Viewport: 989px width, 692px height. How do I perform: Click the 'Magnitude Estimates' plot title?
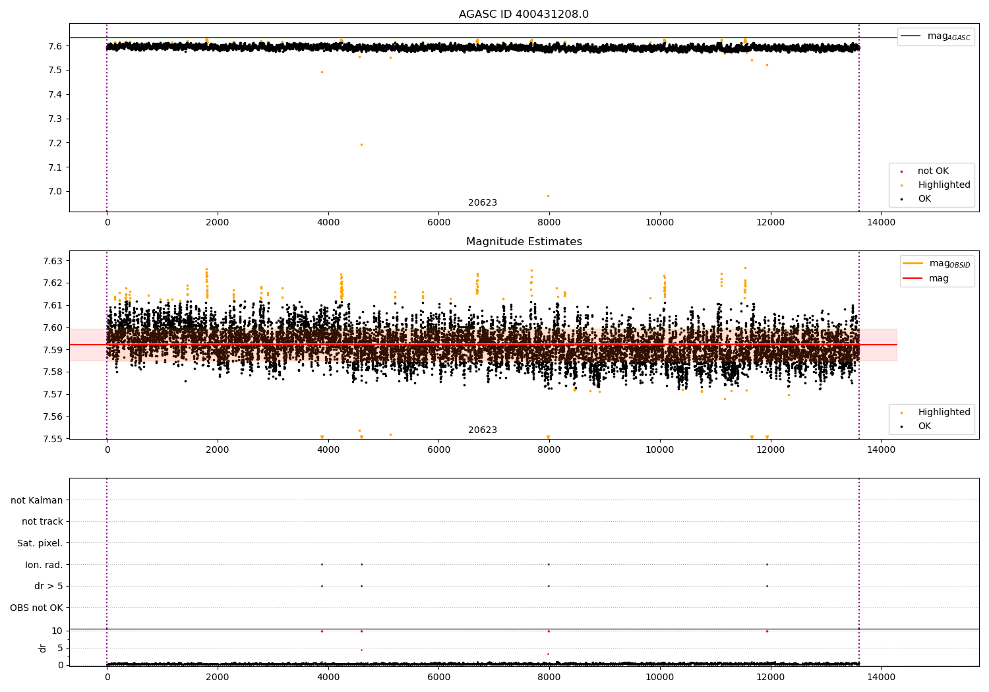point(524,242)
